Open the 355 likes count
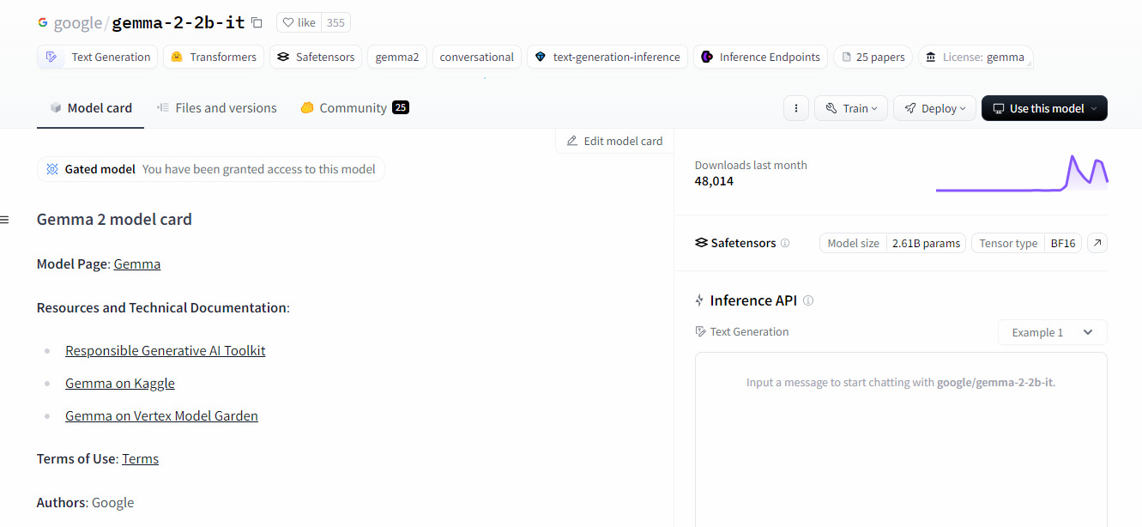The height and width of the screenshot is (527, 1142). click(x=335, y=23)
